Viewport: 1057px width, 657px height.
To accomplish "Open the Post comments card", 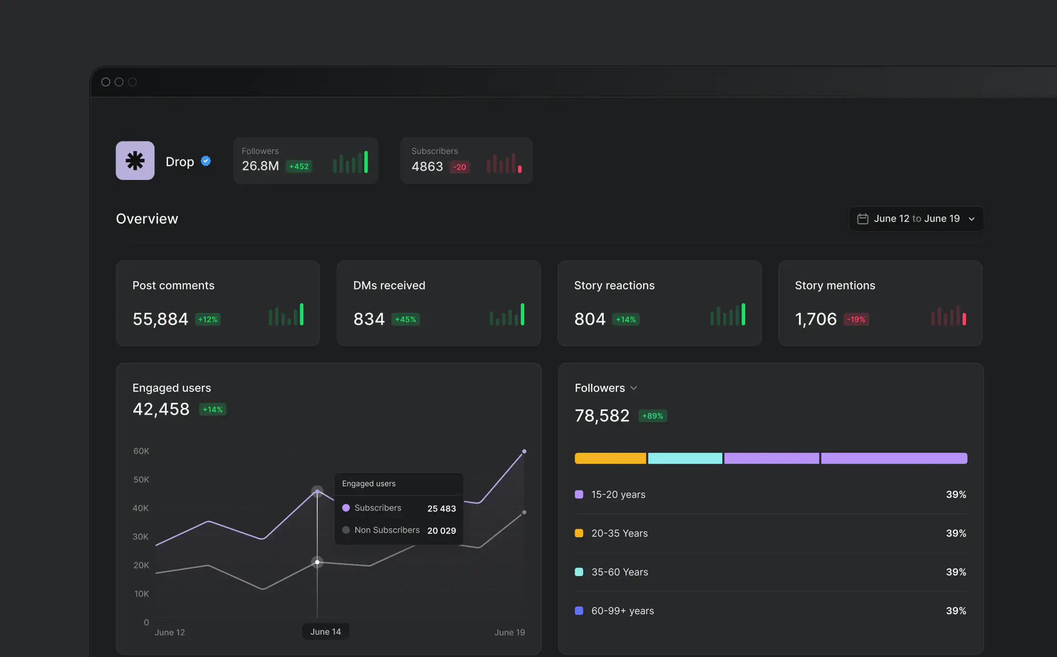I will [x=218, y=303].
